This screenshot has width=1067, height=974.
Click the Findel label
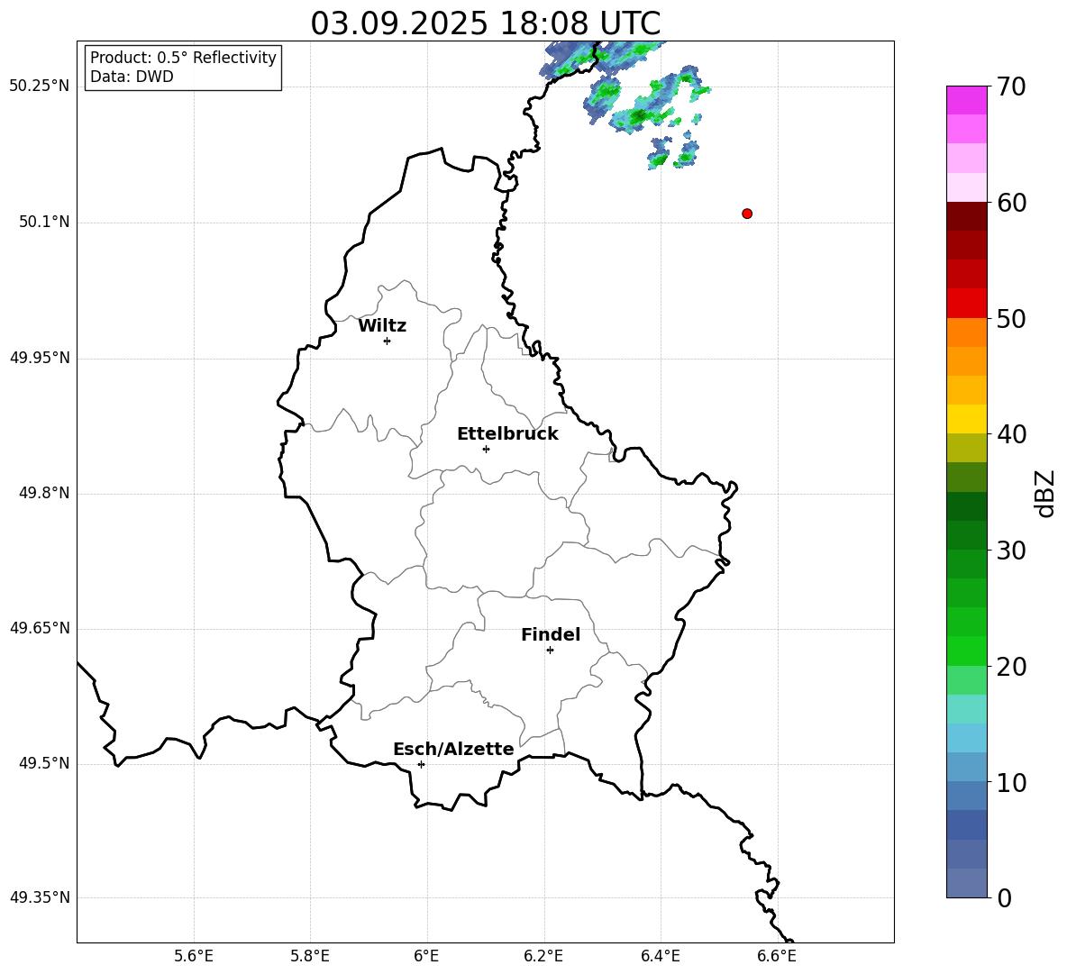coord(551,634)
